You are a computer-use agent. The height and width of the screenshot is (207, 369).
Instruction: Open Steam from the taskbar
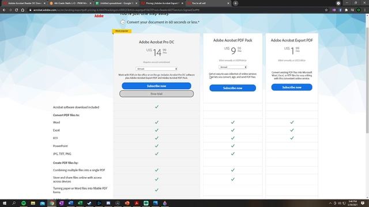[x=89, y=203]
